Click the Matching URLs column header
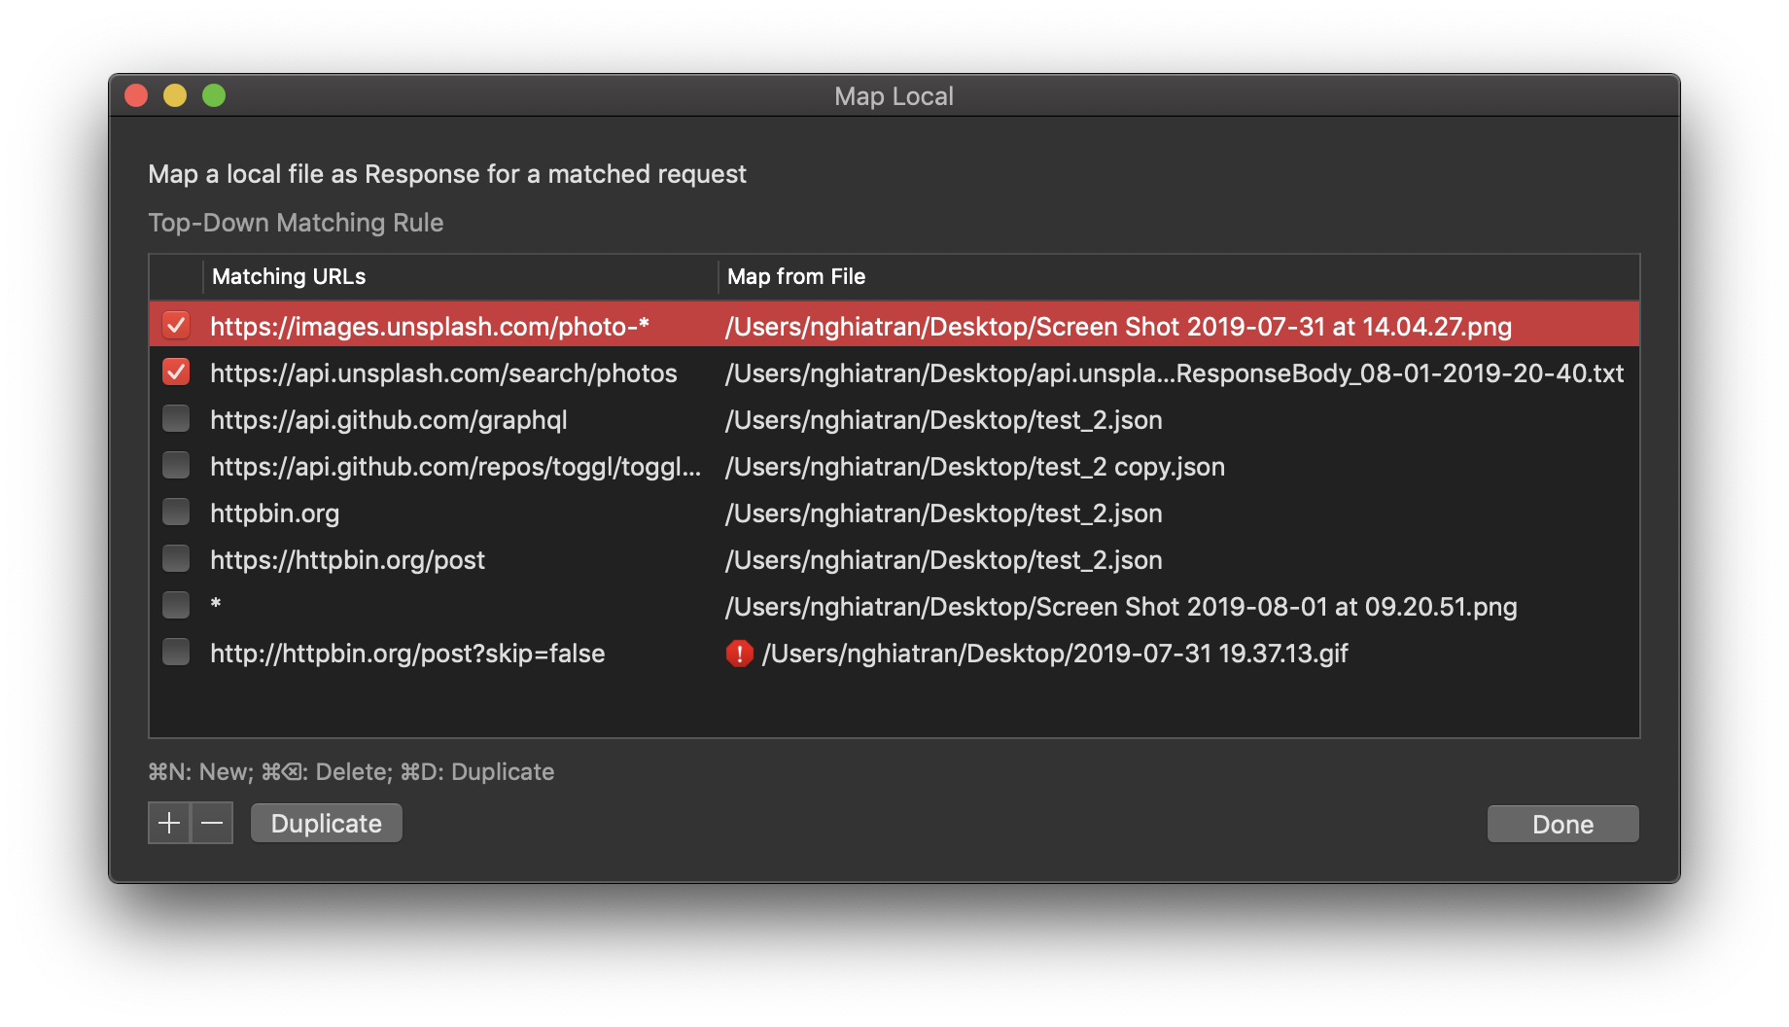Screen dimensions: 1789x1027 click(288, 276)
